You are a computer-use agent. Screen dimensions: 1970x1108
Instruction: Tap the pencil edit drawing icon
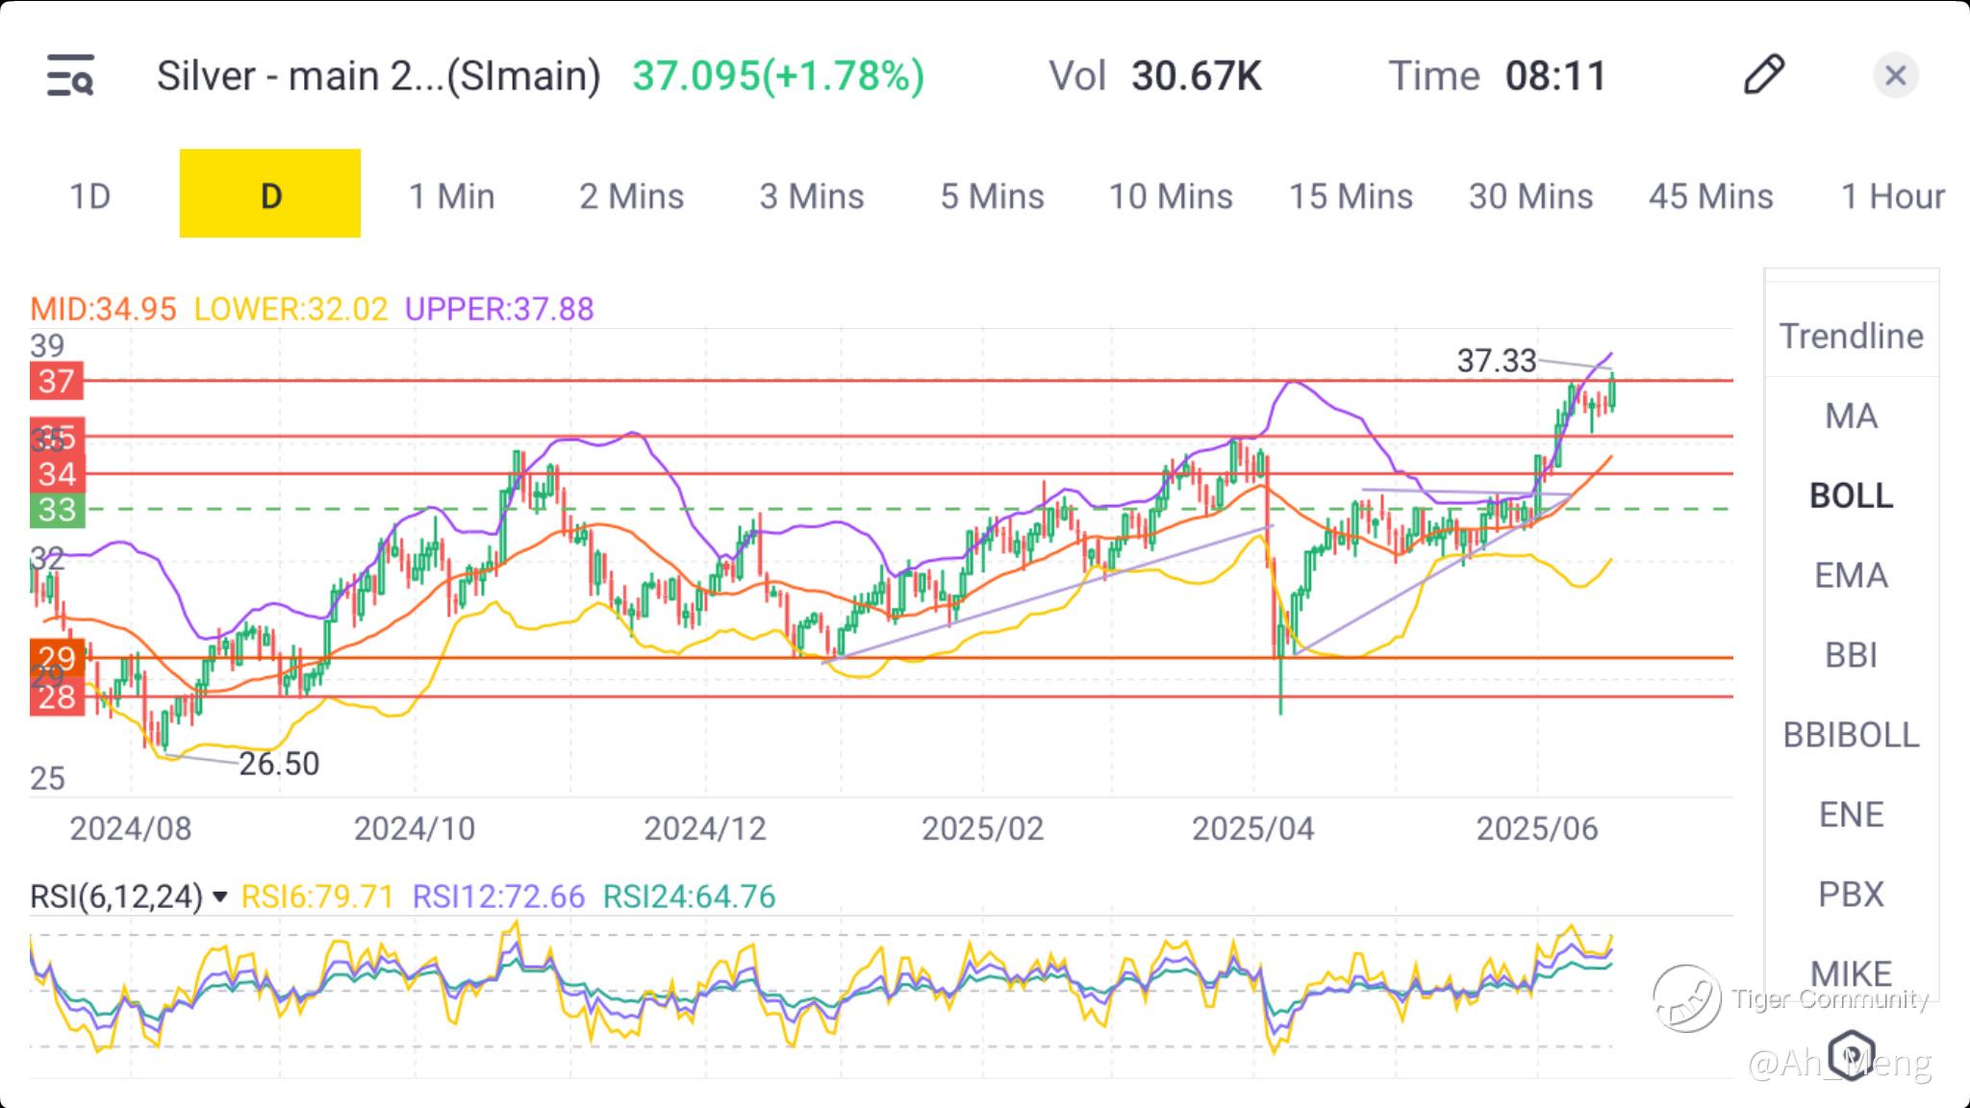tap(1763, 75)
